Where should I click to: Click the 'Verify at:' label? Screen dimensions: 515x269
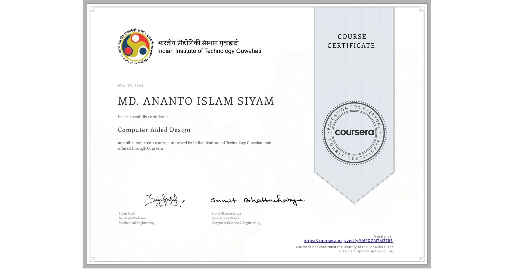point(382,236)
